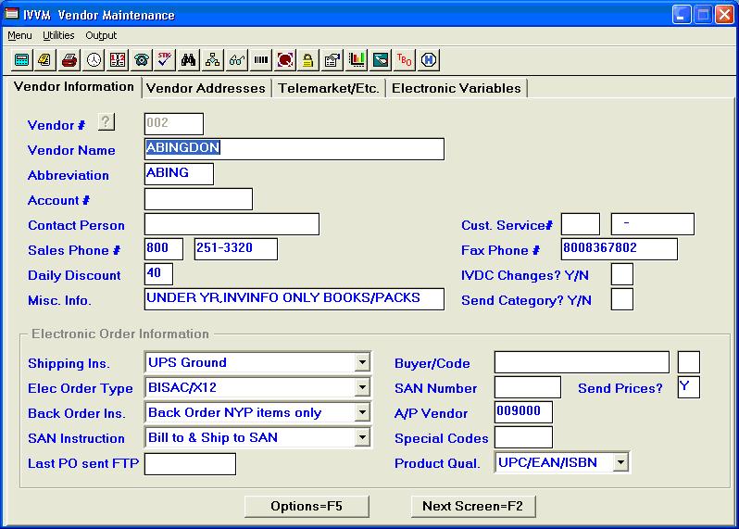The width and height of the screenshot is (739, 529).
Task: Click the STK checkmark icon
Action: pos(165,60)
